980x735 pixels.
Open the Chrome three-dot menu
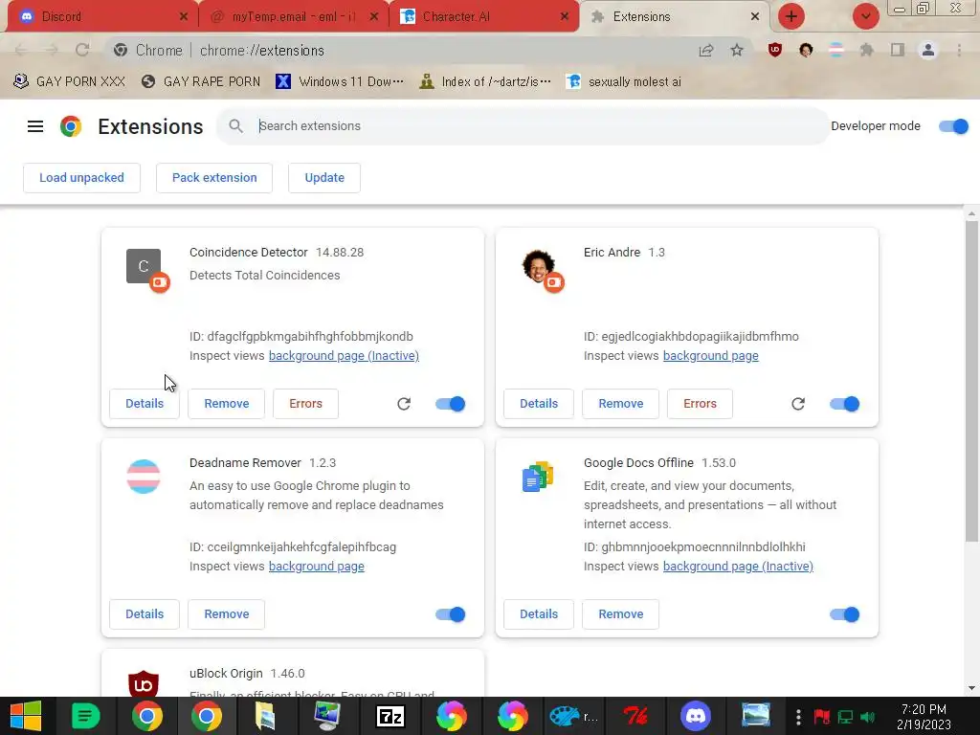[959, 50]
